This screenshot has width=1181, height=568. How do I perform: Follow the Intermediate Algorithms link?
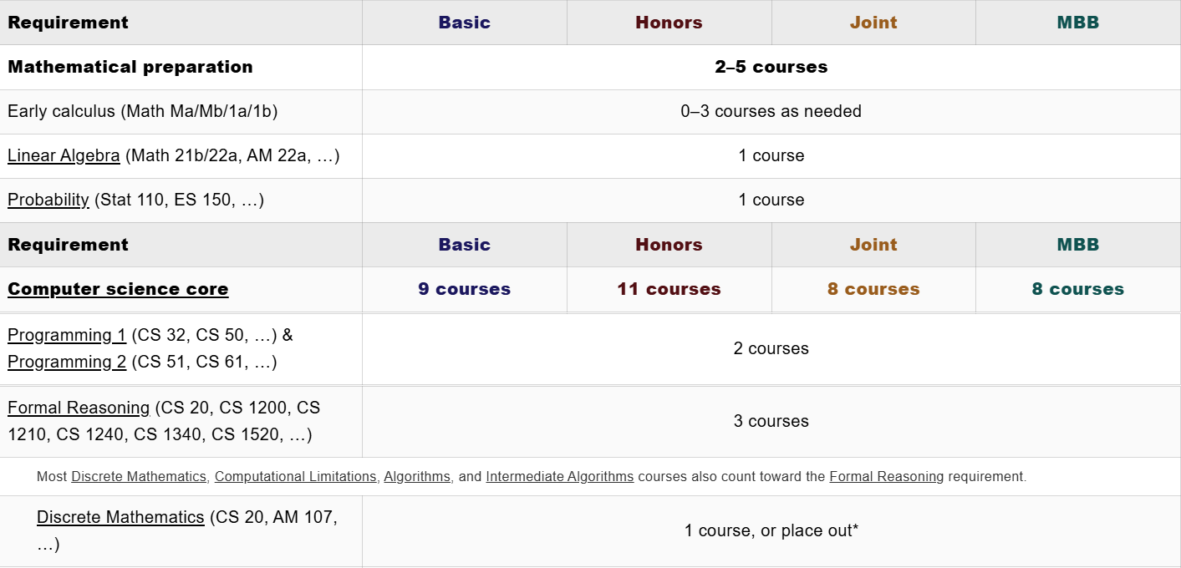559,477
